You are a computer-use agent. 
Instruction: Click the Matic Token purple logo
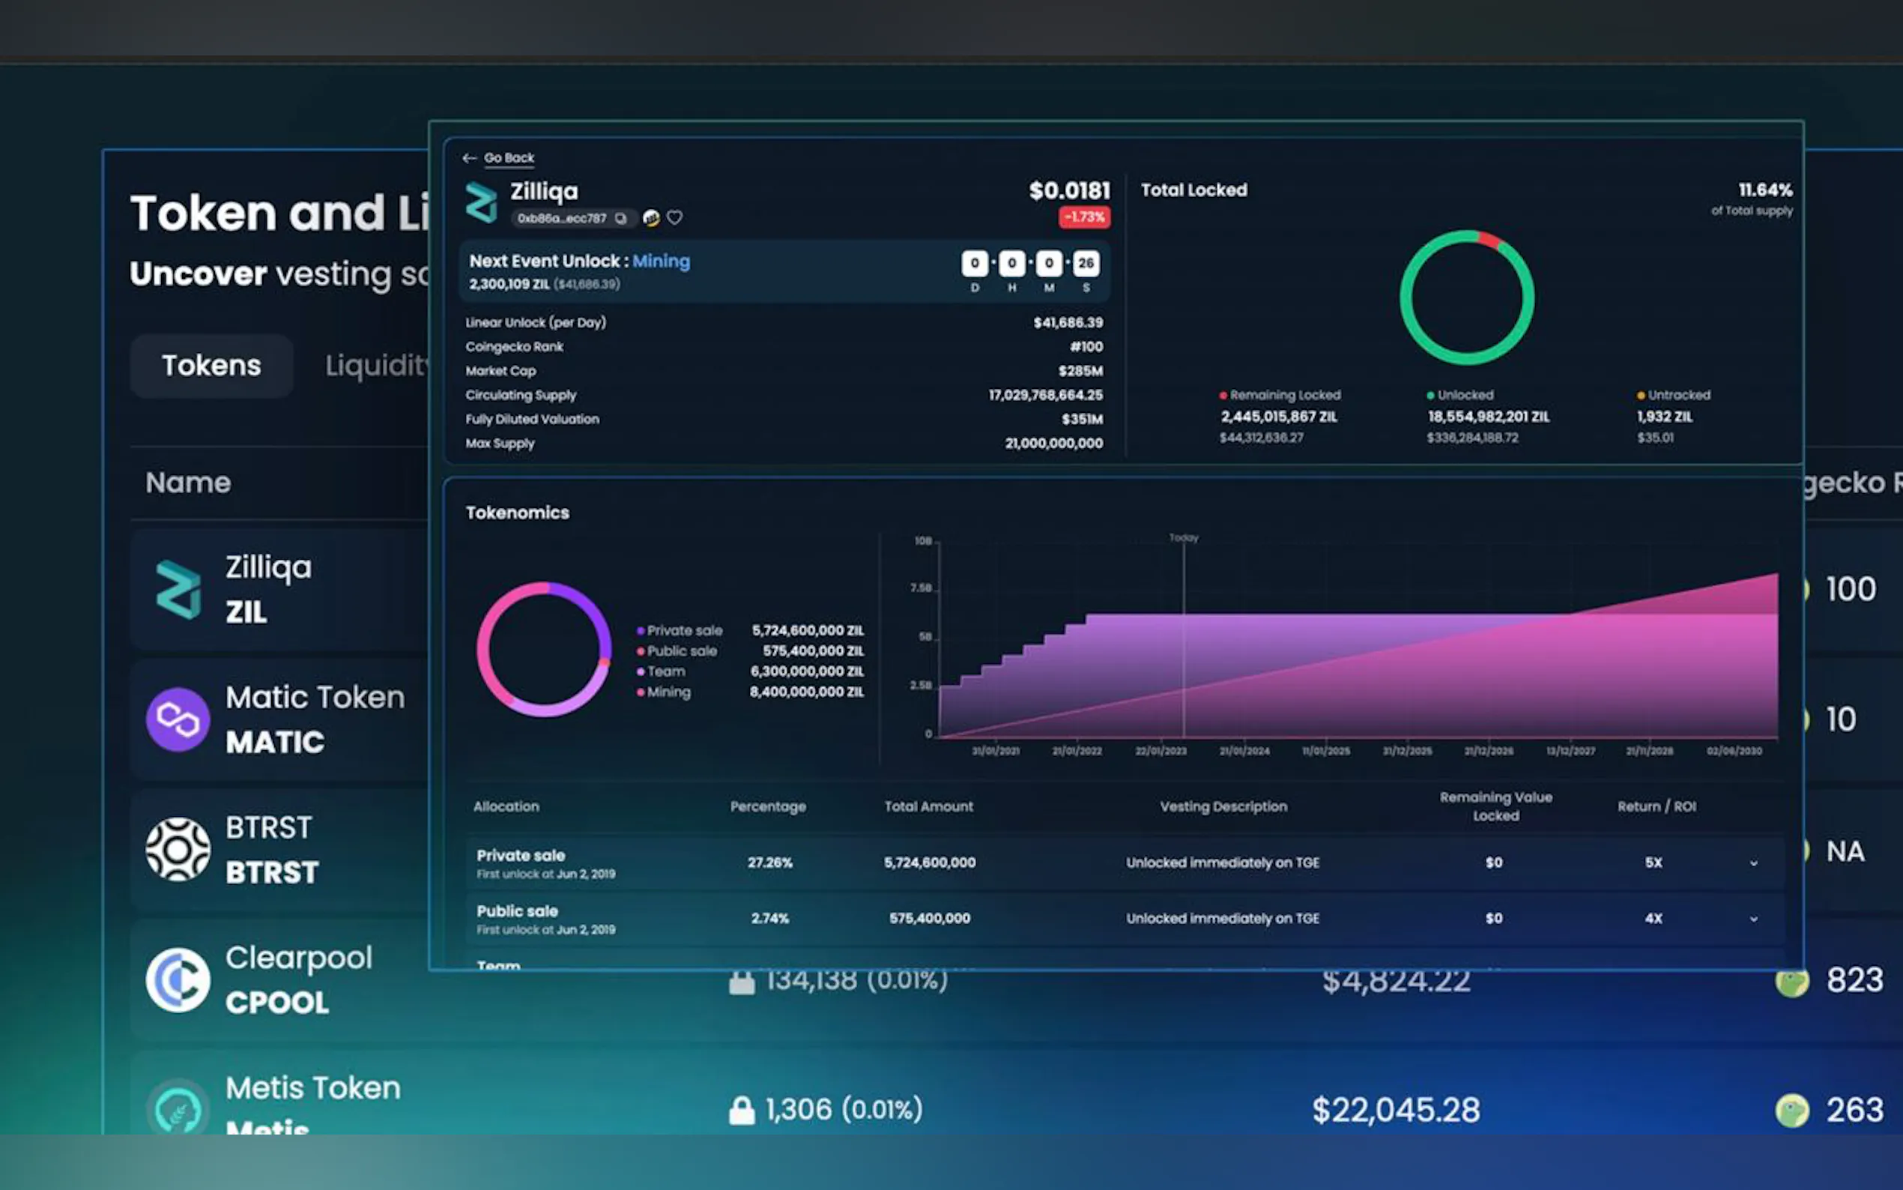click(178, 719)
